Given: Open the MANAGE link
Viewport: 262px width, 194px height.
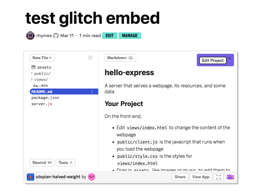Looking at the screenshot, I should 130,35.
